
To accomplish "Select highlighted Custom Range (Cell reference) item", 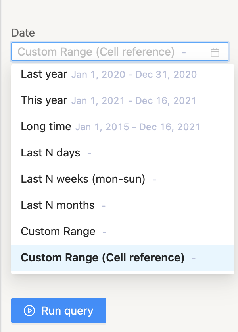I will click(x=123, y=258).
